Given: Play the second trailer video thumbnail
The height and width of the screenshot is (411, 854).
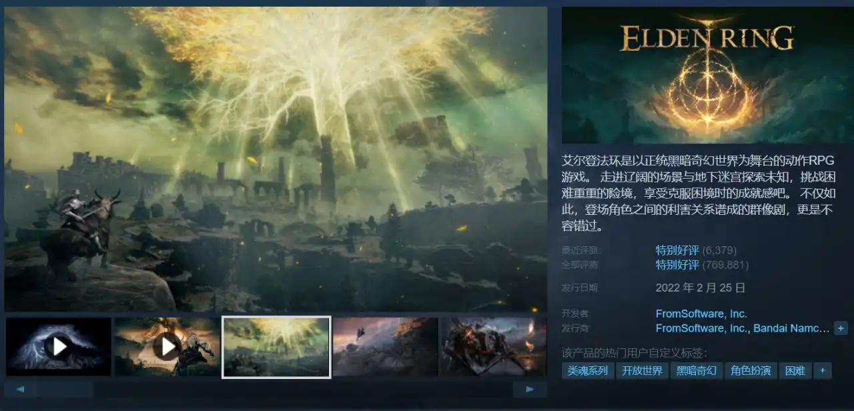Looking at the screenshot, I should click(167, 346).
